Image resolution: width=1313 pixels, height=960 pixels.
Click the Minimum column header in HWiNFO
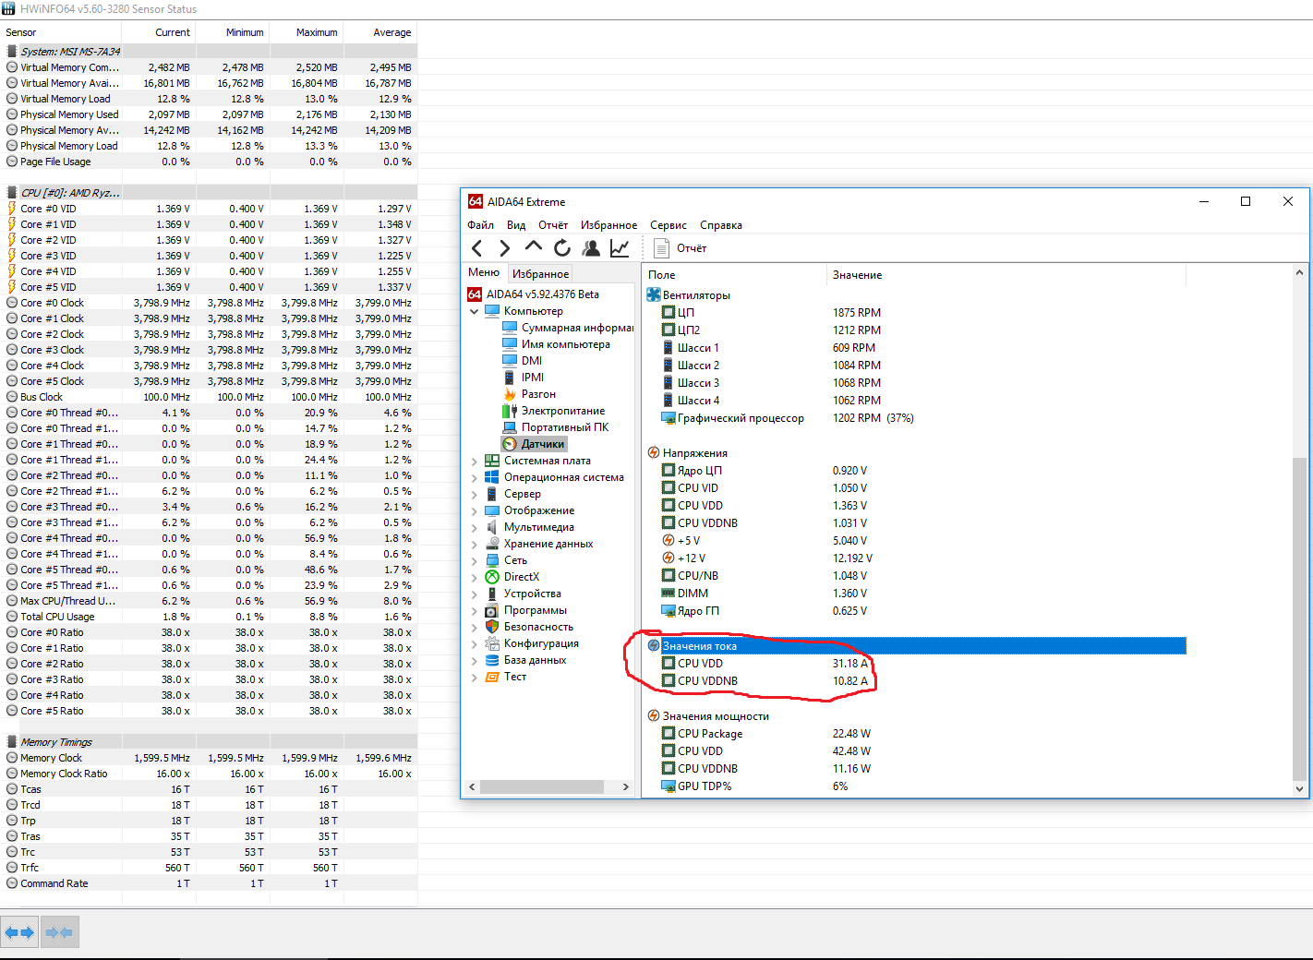232,32
